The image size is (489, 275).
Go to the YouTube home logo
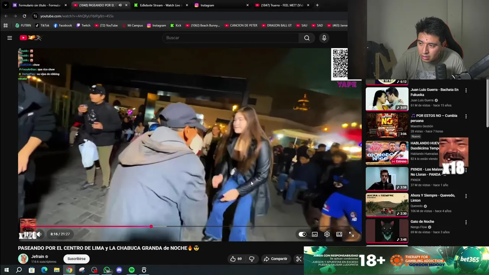pos(31,38)
